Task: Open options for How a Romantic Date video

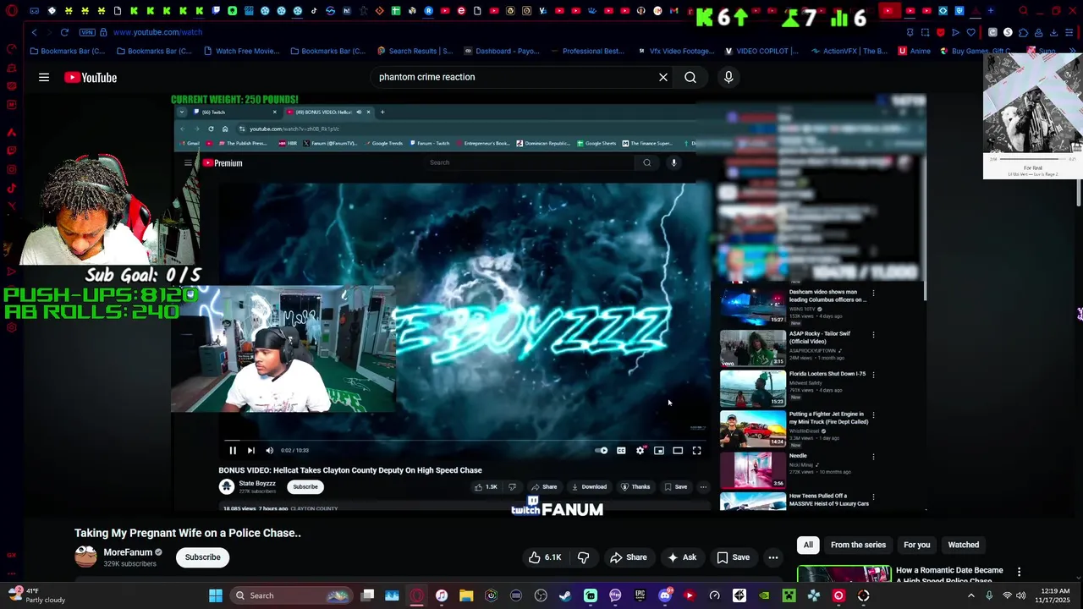Action: [1019, 573]
